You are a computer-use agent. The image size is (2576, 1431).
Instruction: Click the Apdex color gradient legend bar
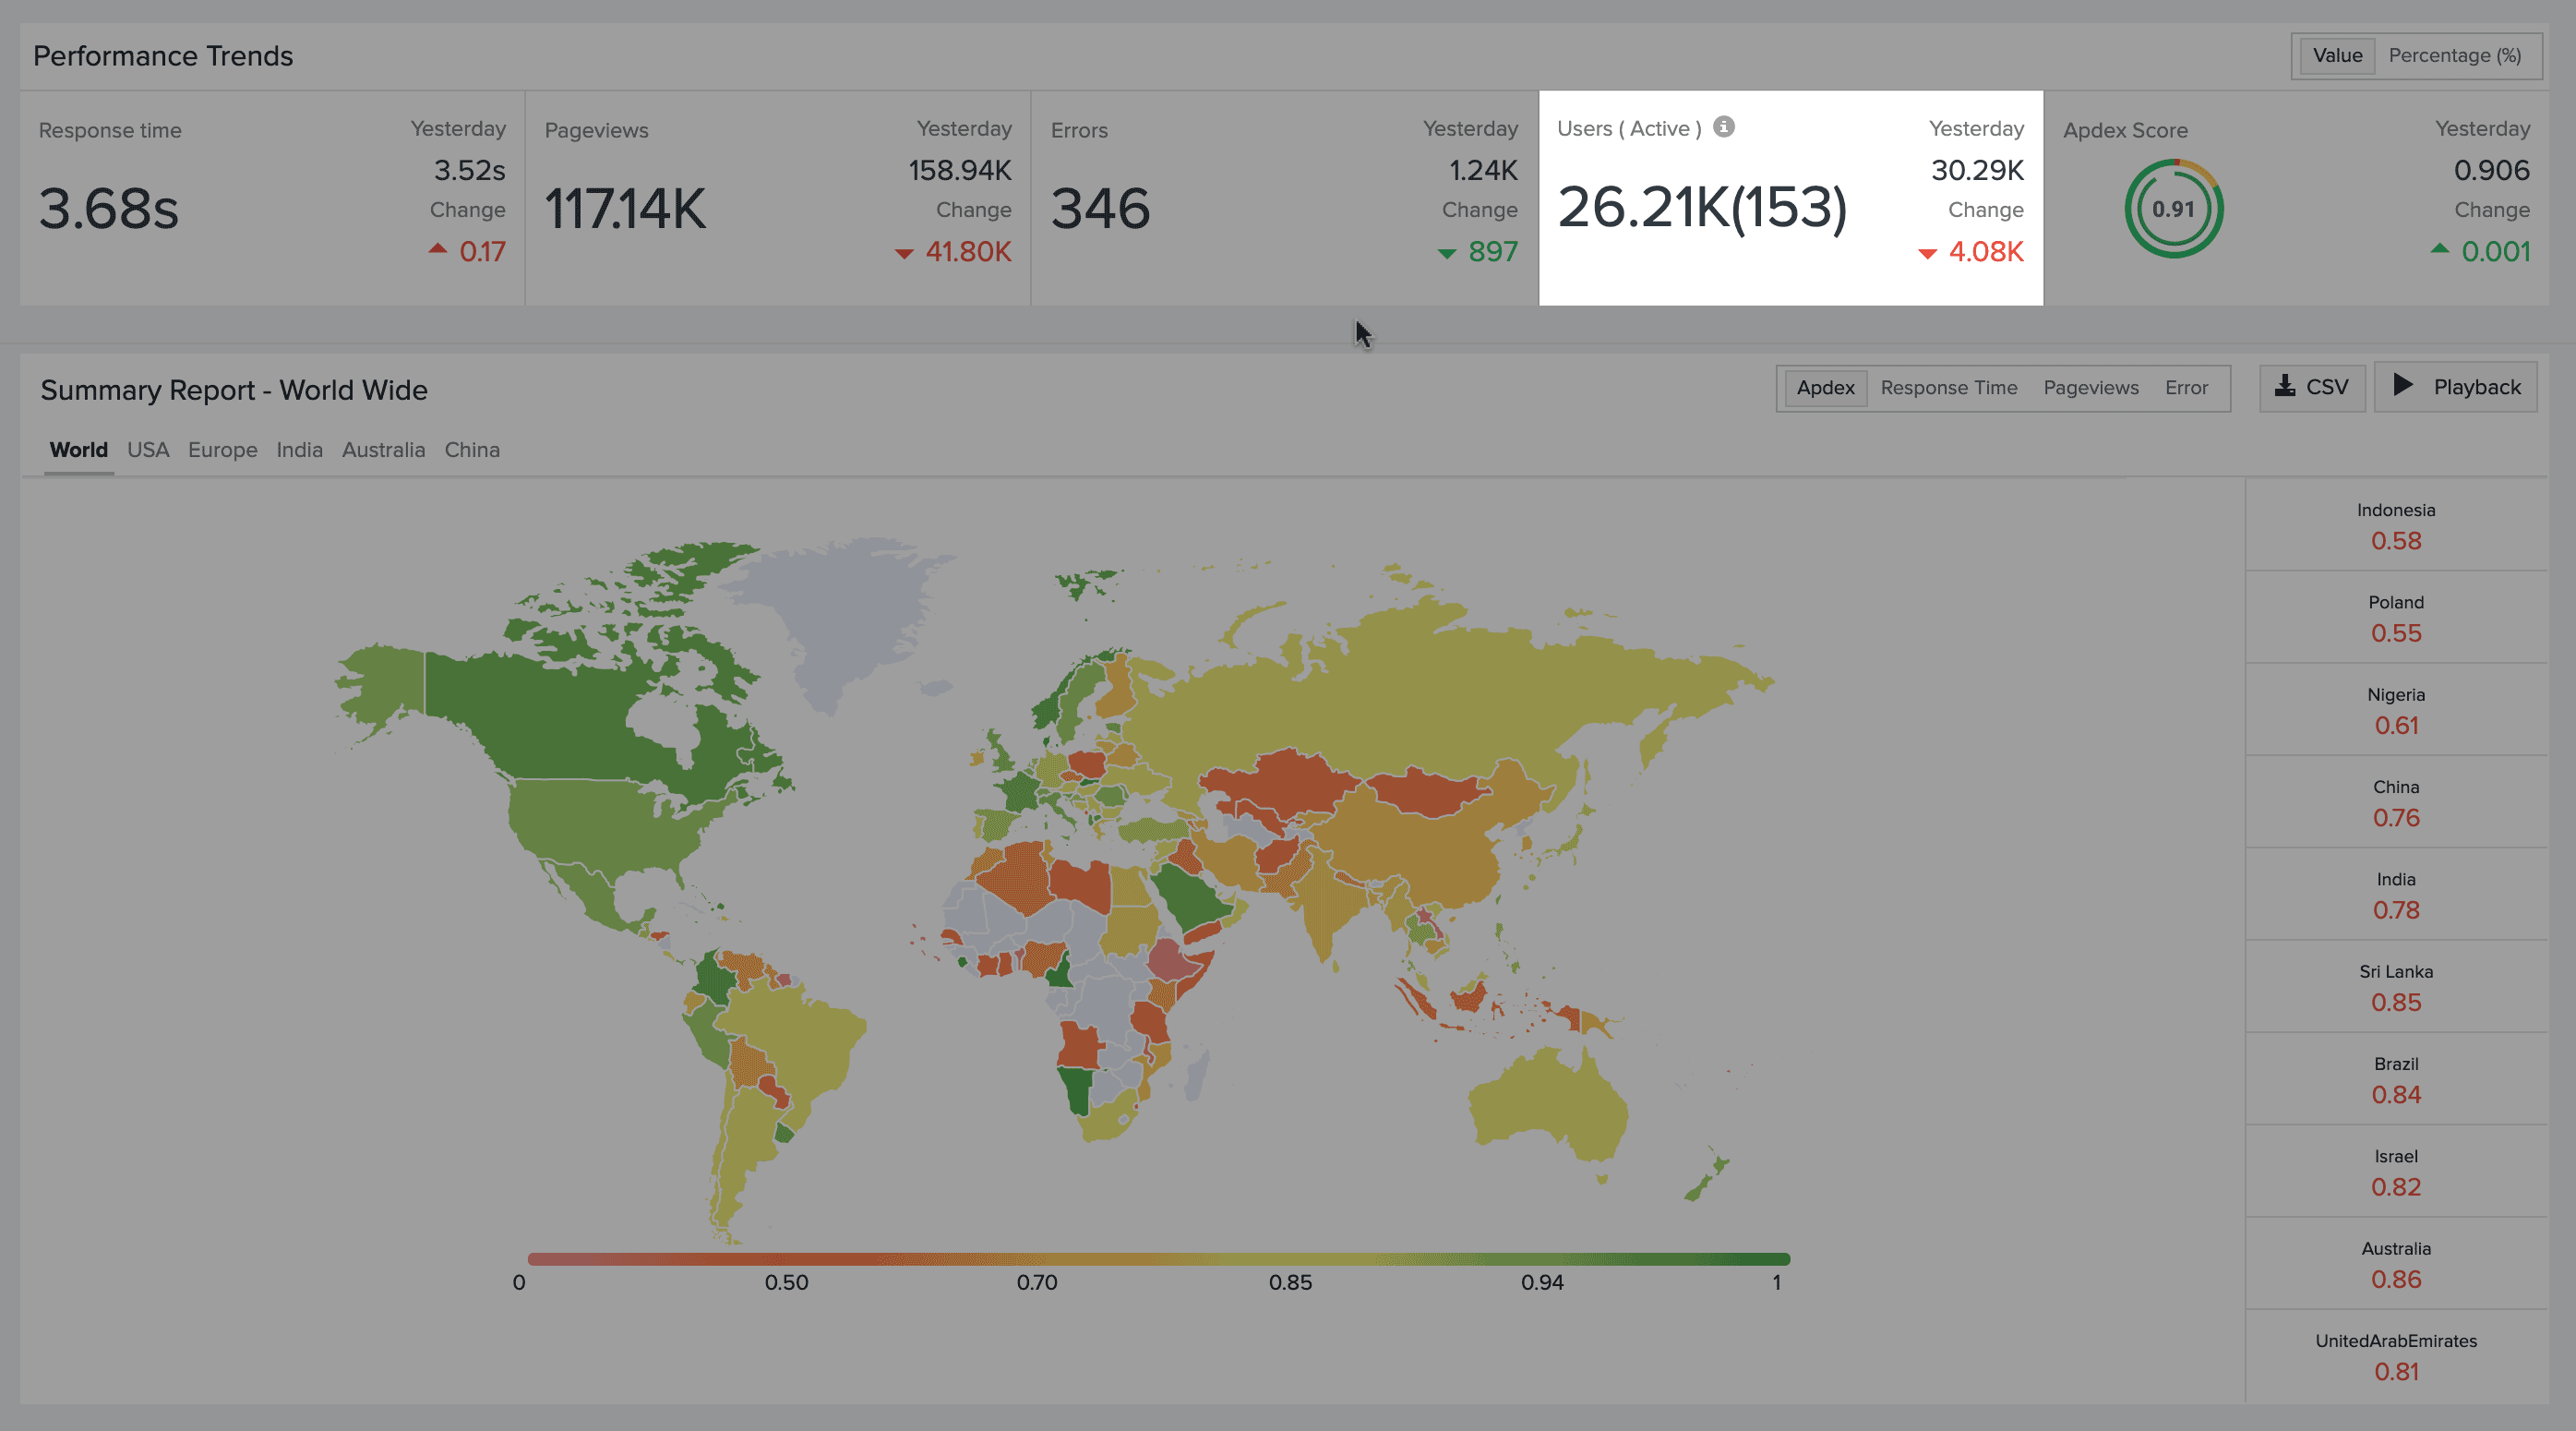click(x=1158, y=1259)
